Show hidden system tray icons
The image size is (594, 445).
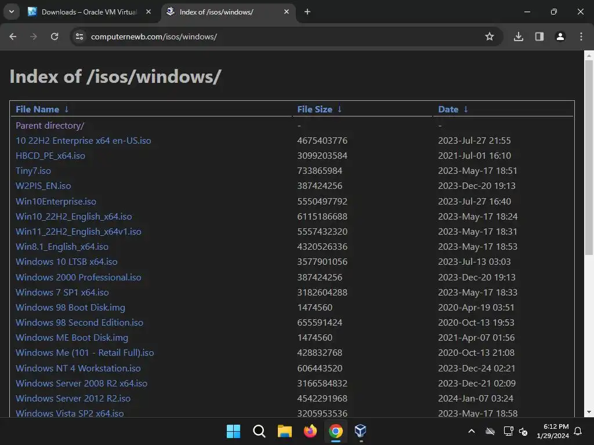[x=472, y=431]
